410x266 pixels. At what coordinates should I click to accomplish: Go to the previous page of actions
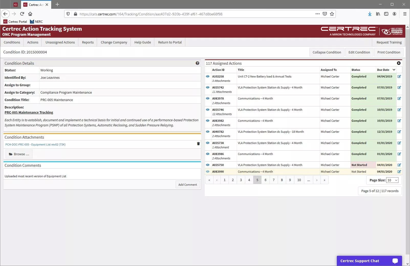217,180
